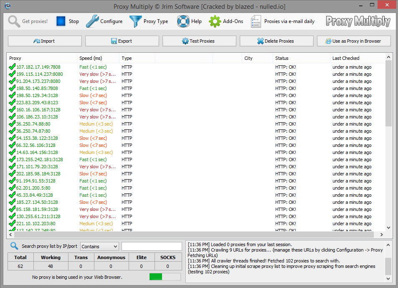
Task: Click the horizontal scrollbar right arrow
Action: [x=381, y=234]
